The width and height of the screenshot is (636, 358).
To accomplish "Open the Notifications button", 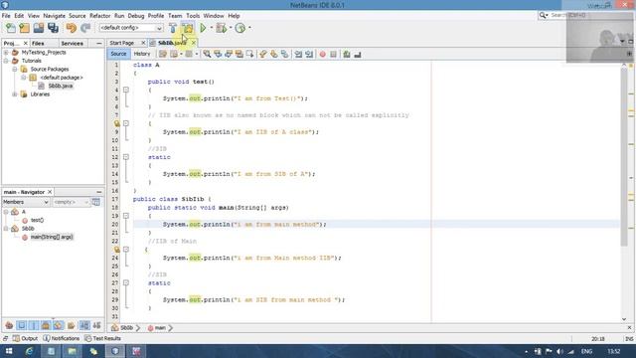I will (62, 338).
